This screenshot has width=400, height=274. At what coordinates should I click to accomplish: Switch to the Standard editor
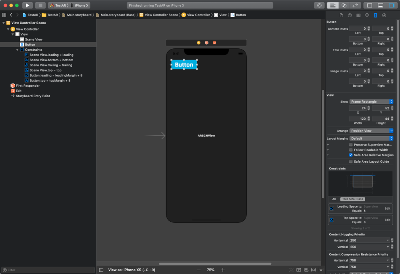[332, 5]
